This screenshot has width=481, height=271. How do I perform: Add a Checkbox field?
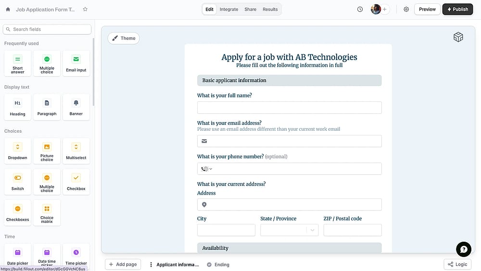[76, 182]
